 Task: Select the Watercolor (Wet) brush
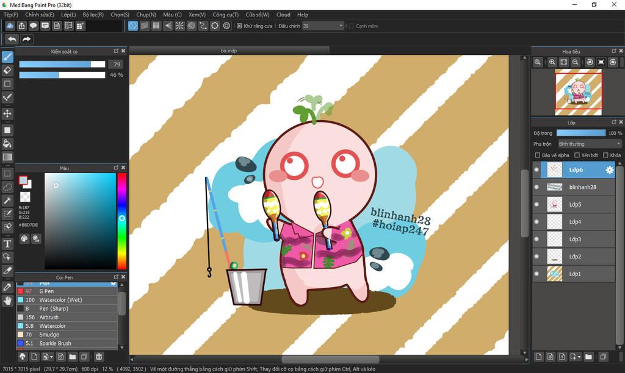point(67,300)
